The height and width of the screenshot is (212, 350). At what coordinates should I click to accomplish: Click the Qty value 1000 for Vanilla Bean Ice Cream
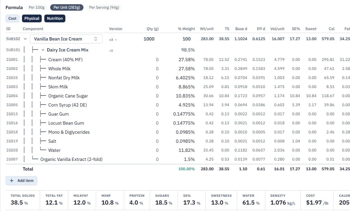[x=149, y=39]
